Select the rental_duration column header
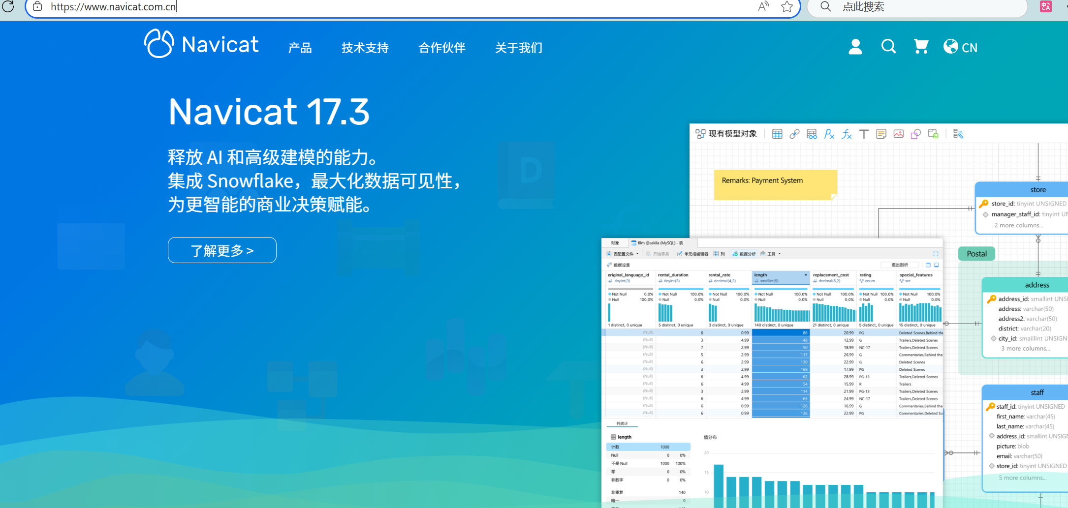Image resolution: width=1068 pixels, height=508 pixels. pos(681,277)
